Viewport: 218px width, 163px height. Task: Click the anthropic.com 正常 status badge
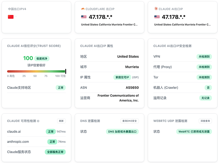pos(52,142)
